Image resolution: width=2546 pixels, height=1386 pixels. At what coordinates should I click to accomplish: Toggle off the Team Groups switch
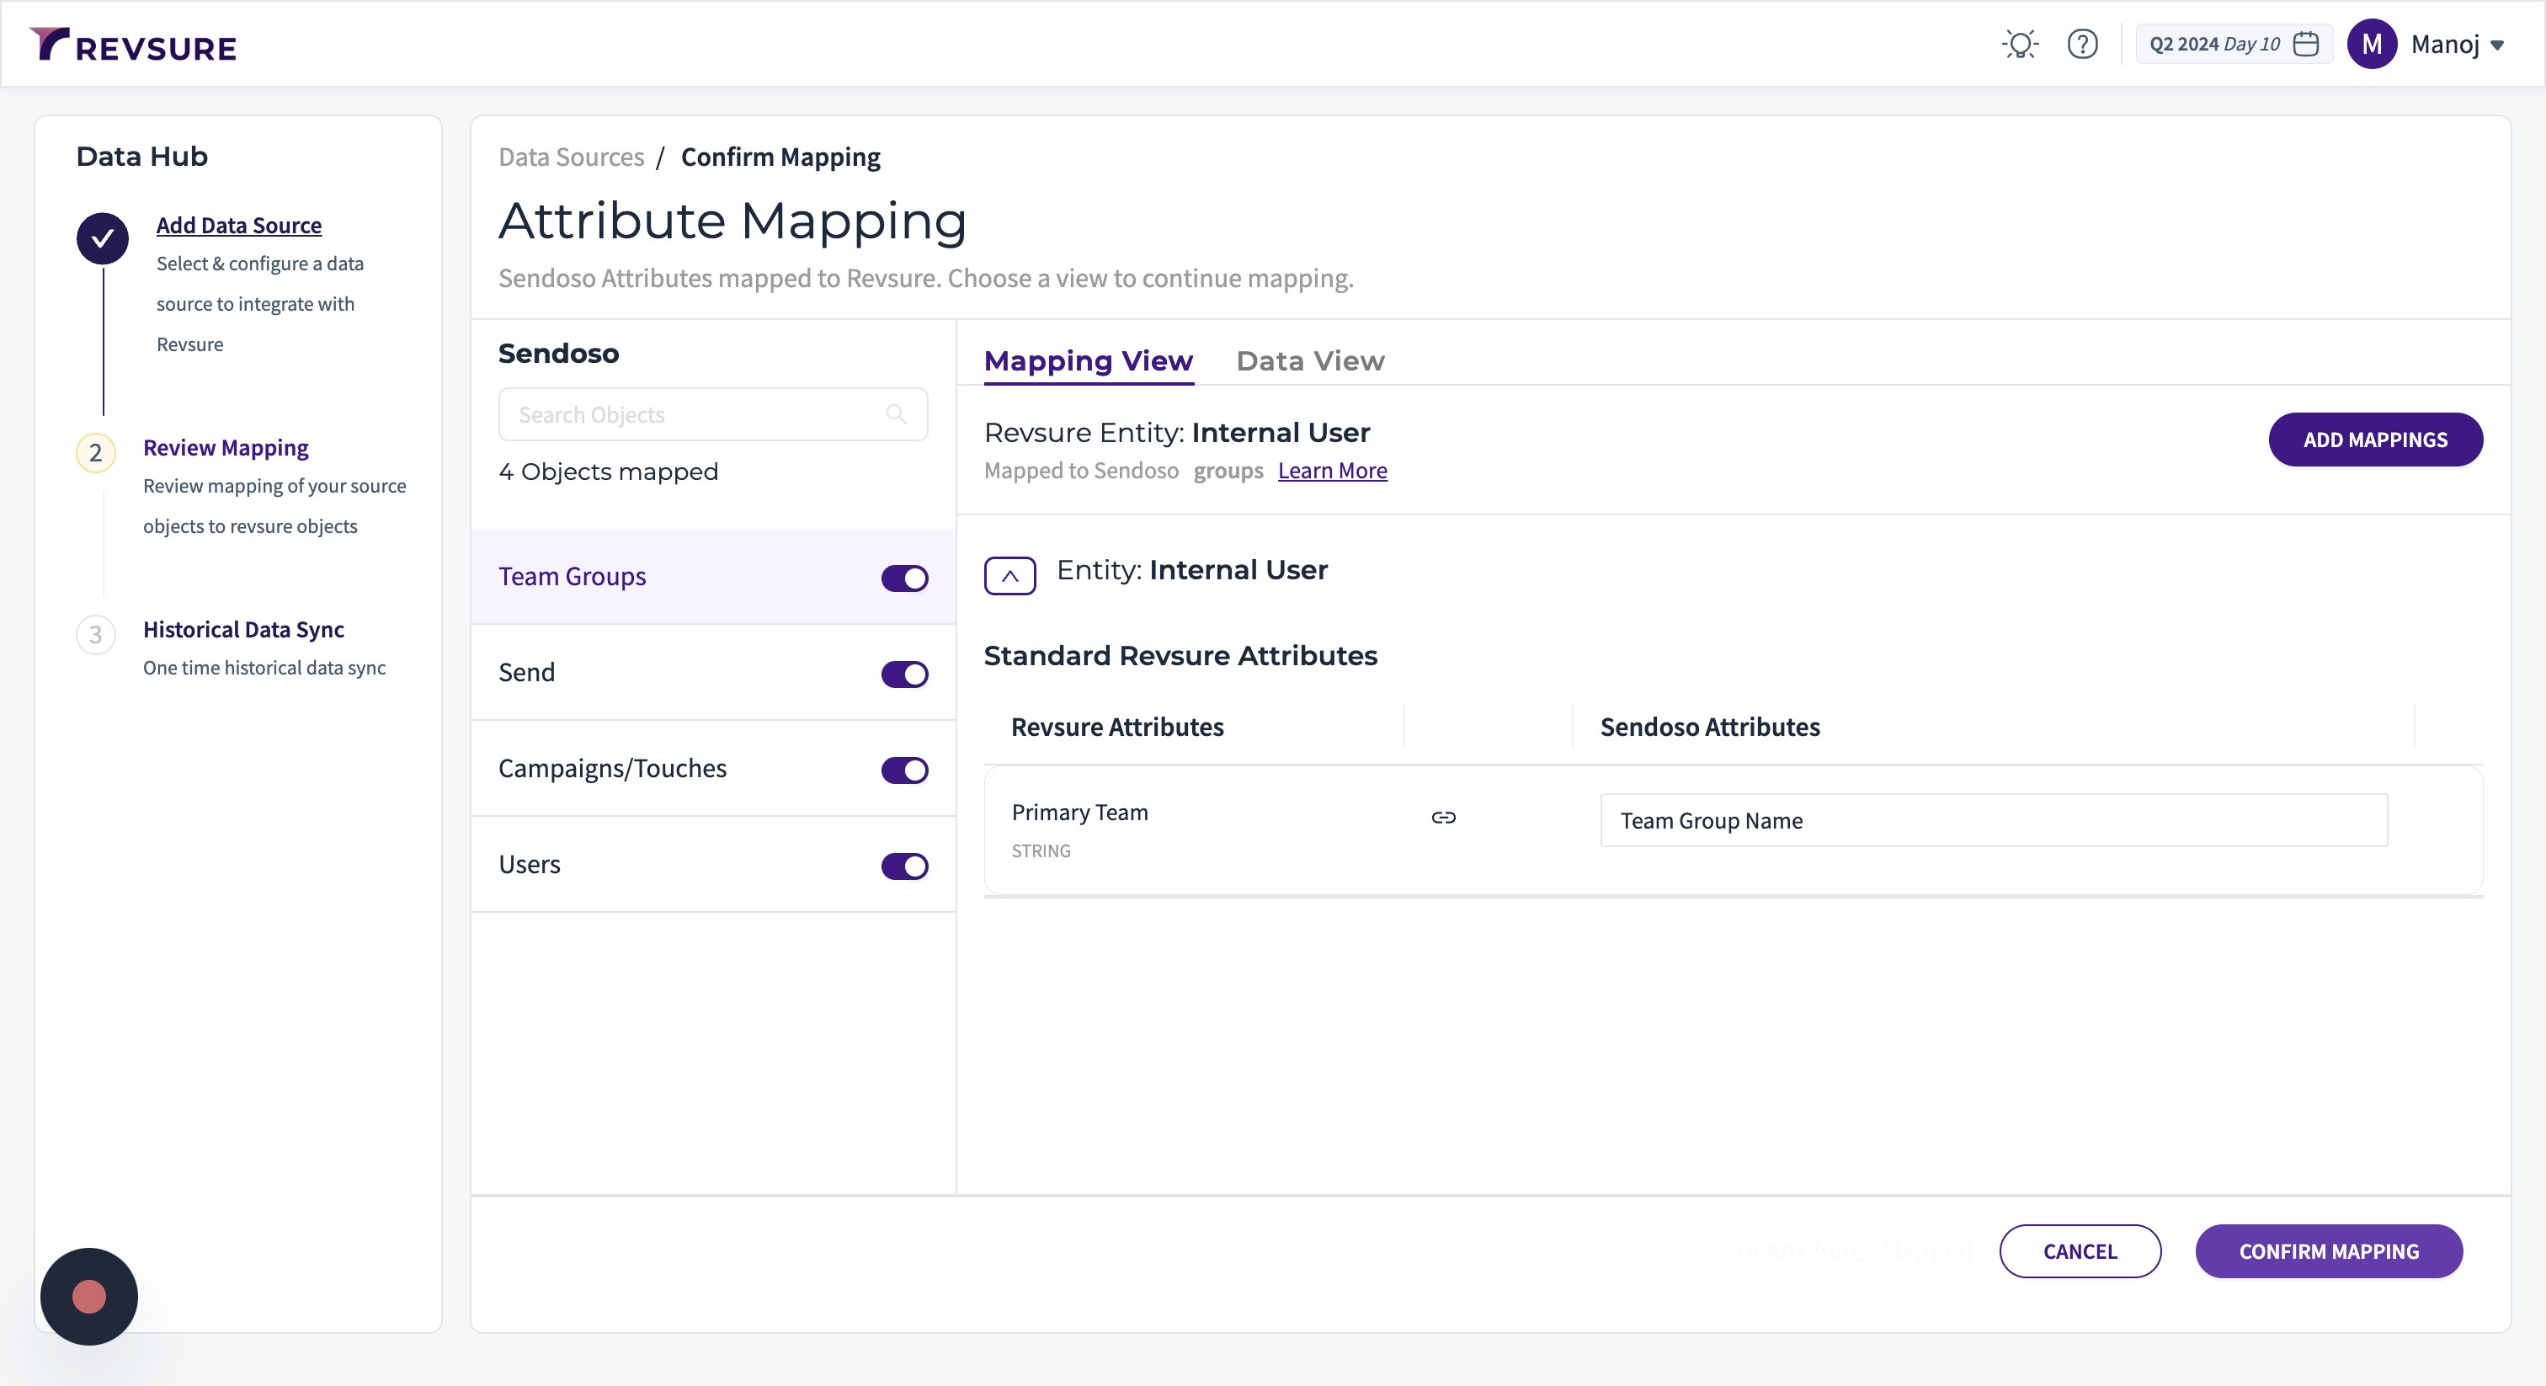[903, 578]
